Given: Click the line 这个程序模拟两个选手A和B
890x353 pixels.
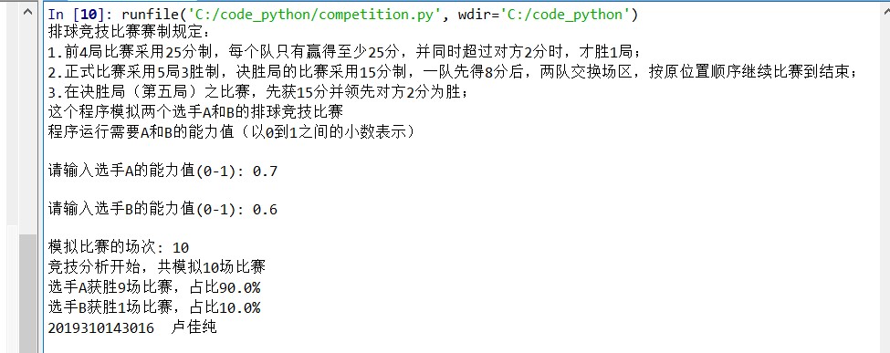Looking at the screenshot, I should (x=196, y=110).
